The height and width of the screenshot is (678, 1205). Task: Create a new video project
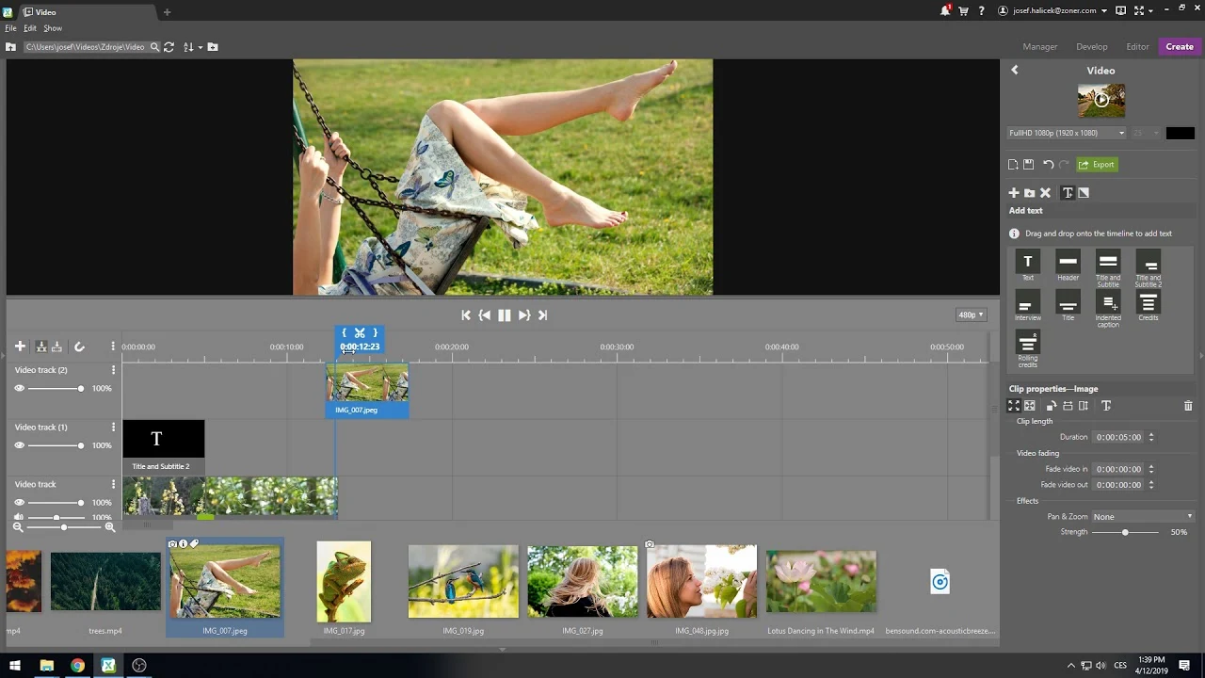[x=1013, y=165]
